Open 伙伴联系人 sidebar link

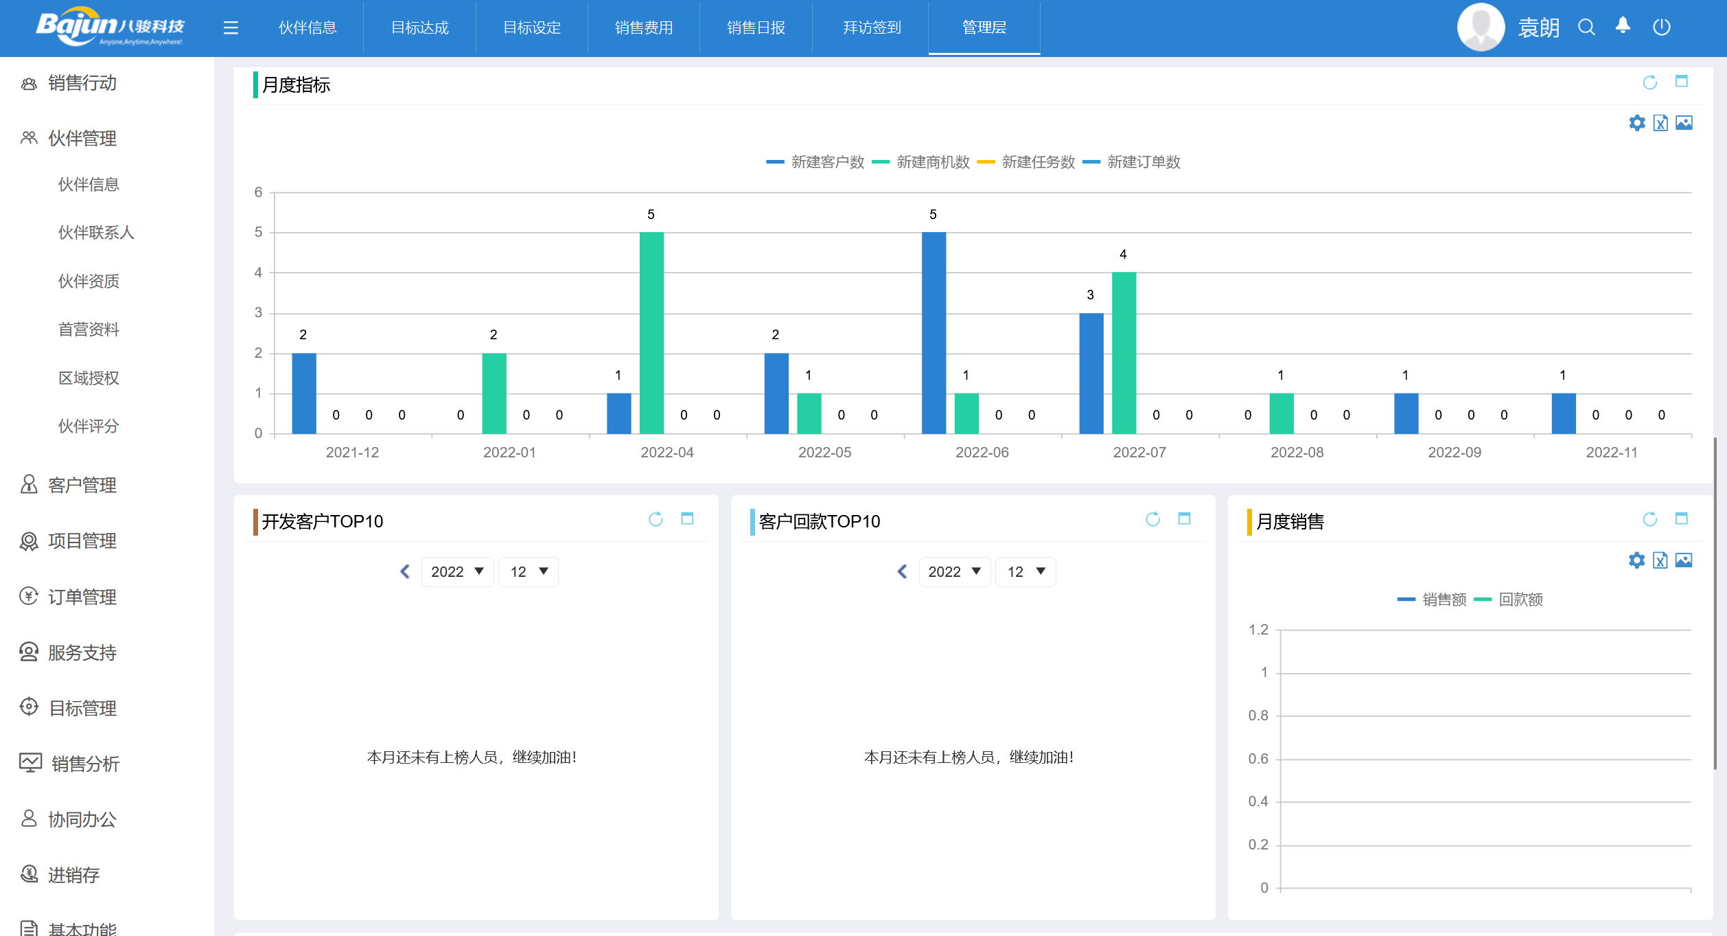pyautogui.click(x=96, y=233)
